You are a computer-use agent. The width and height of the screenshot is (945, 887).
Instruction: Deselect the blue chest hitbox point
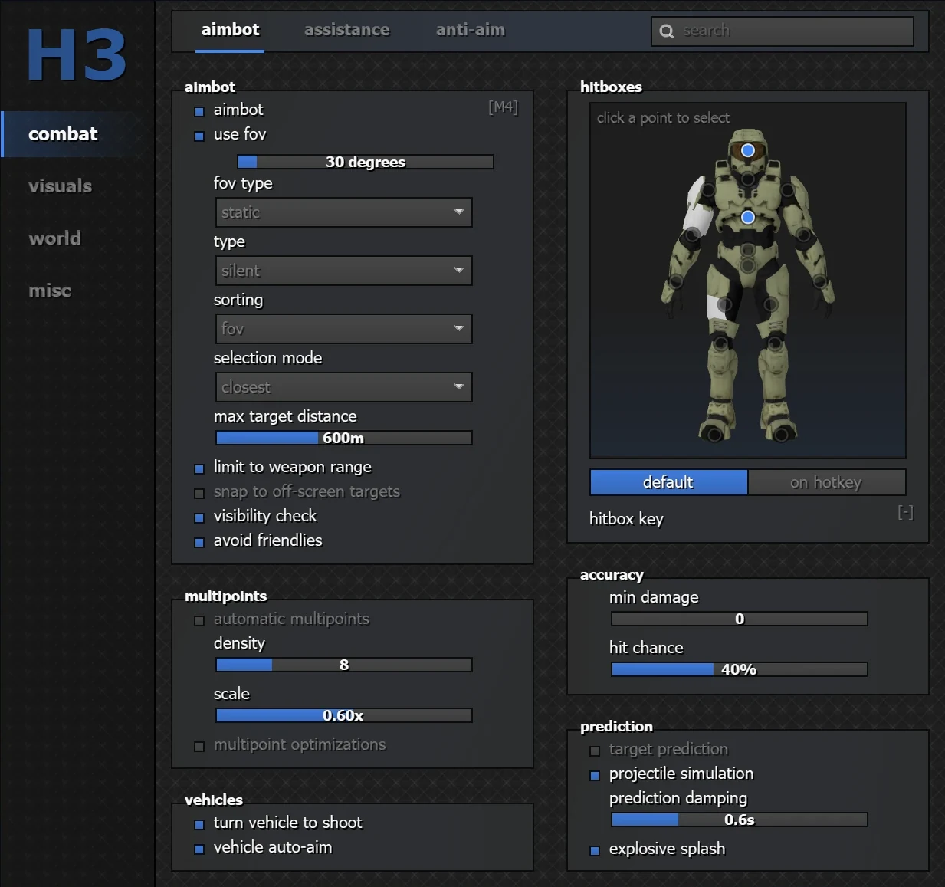tap(748, 217)
